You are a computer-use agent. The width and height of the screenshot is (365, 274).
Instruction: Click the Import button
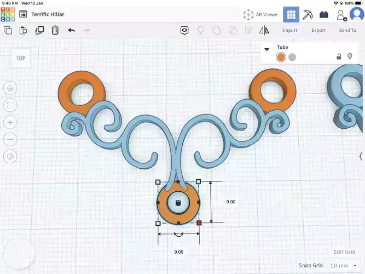tap(289, 30)
